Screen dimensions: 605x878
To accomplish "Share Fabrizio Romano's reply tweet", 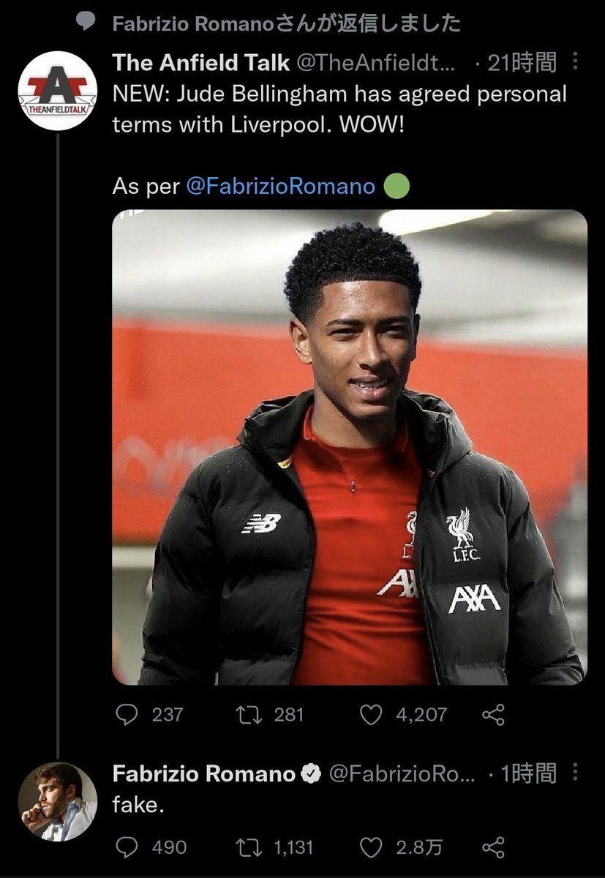I will click(495, 847).
